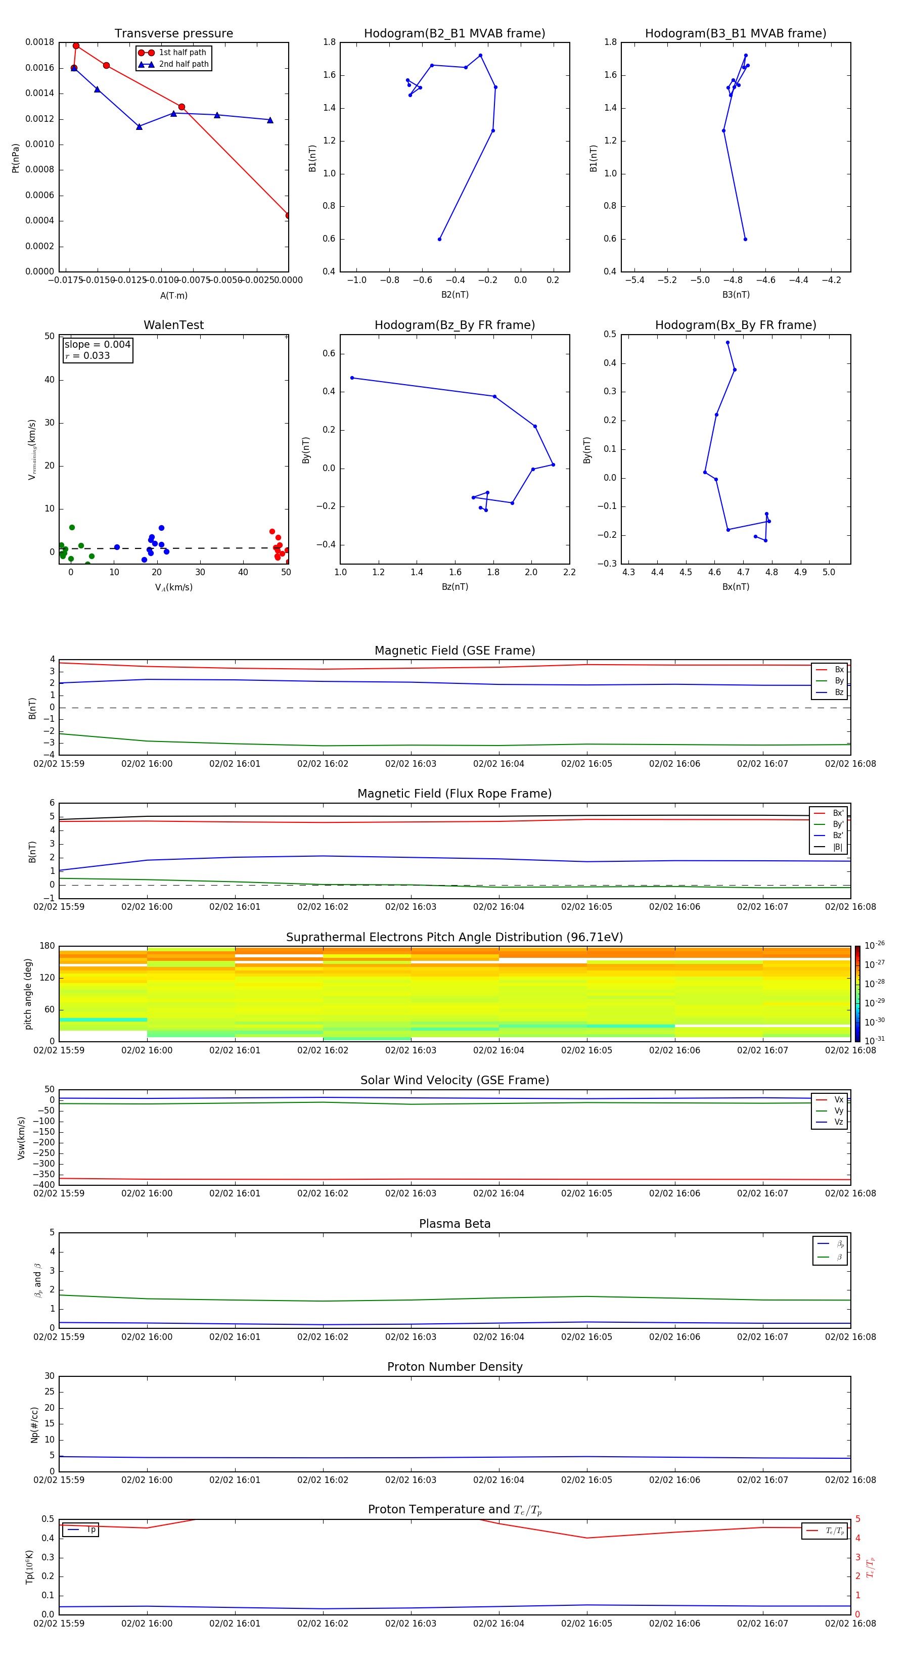This screenshot has width=910, height=1668.
Task: Click the 'By' legend entry in GSE field plot
Action: pos(830,680)
